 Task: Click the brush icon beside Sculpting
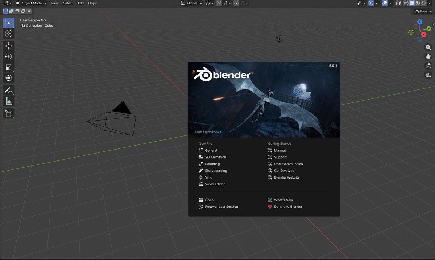click(201, 164)
